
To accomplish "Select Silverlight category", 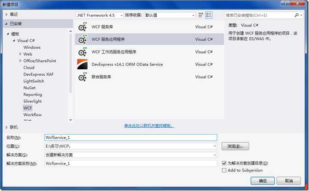I will [x=33, y=101].
